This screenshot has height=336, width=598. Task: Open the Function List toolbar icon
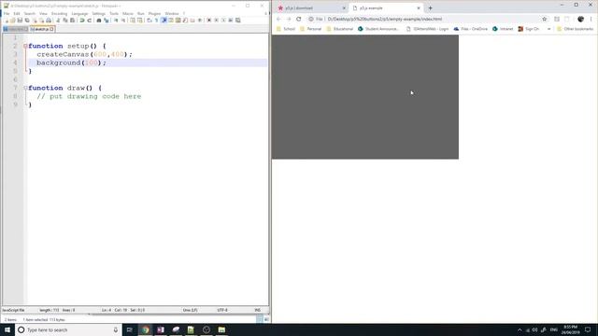tap(185, 21)
